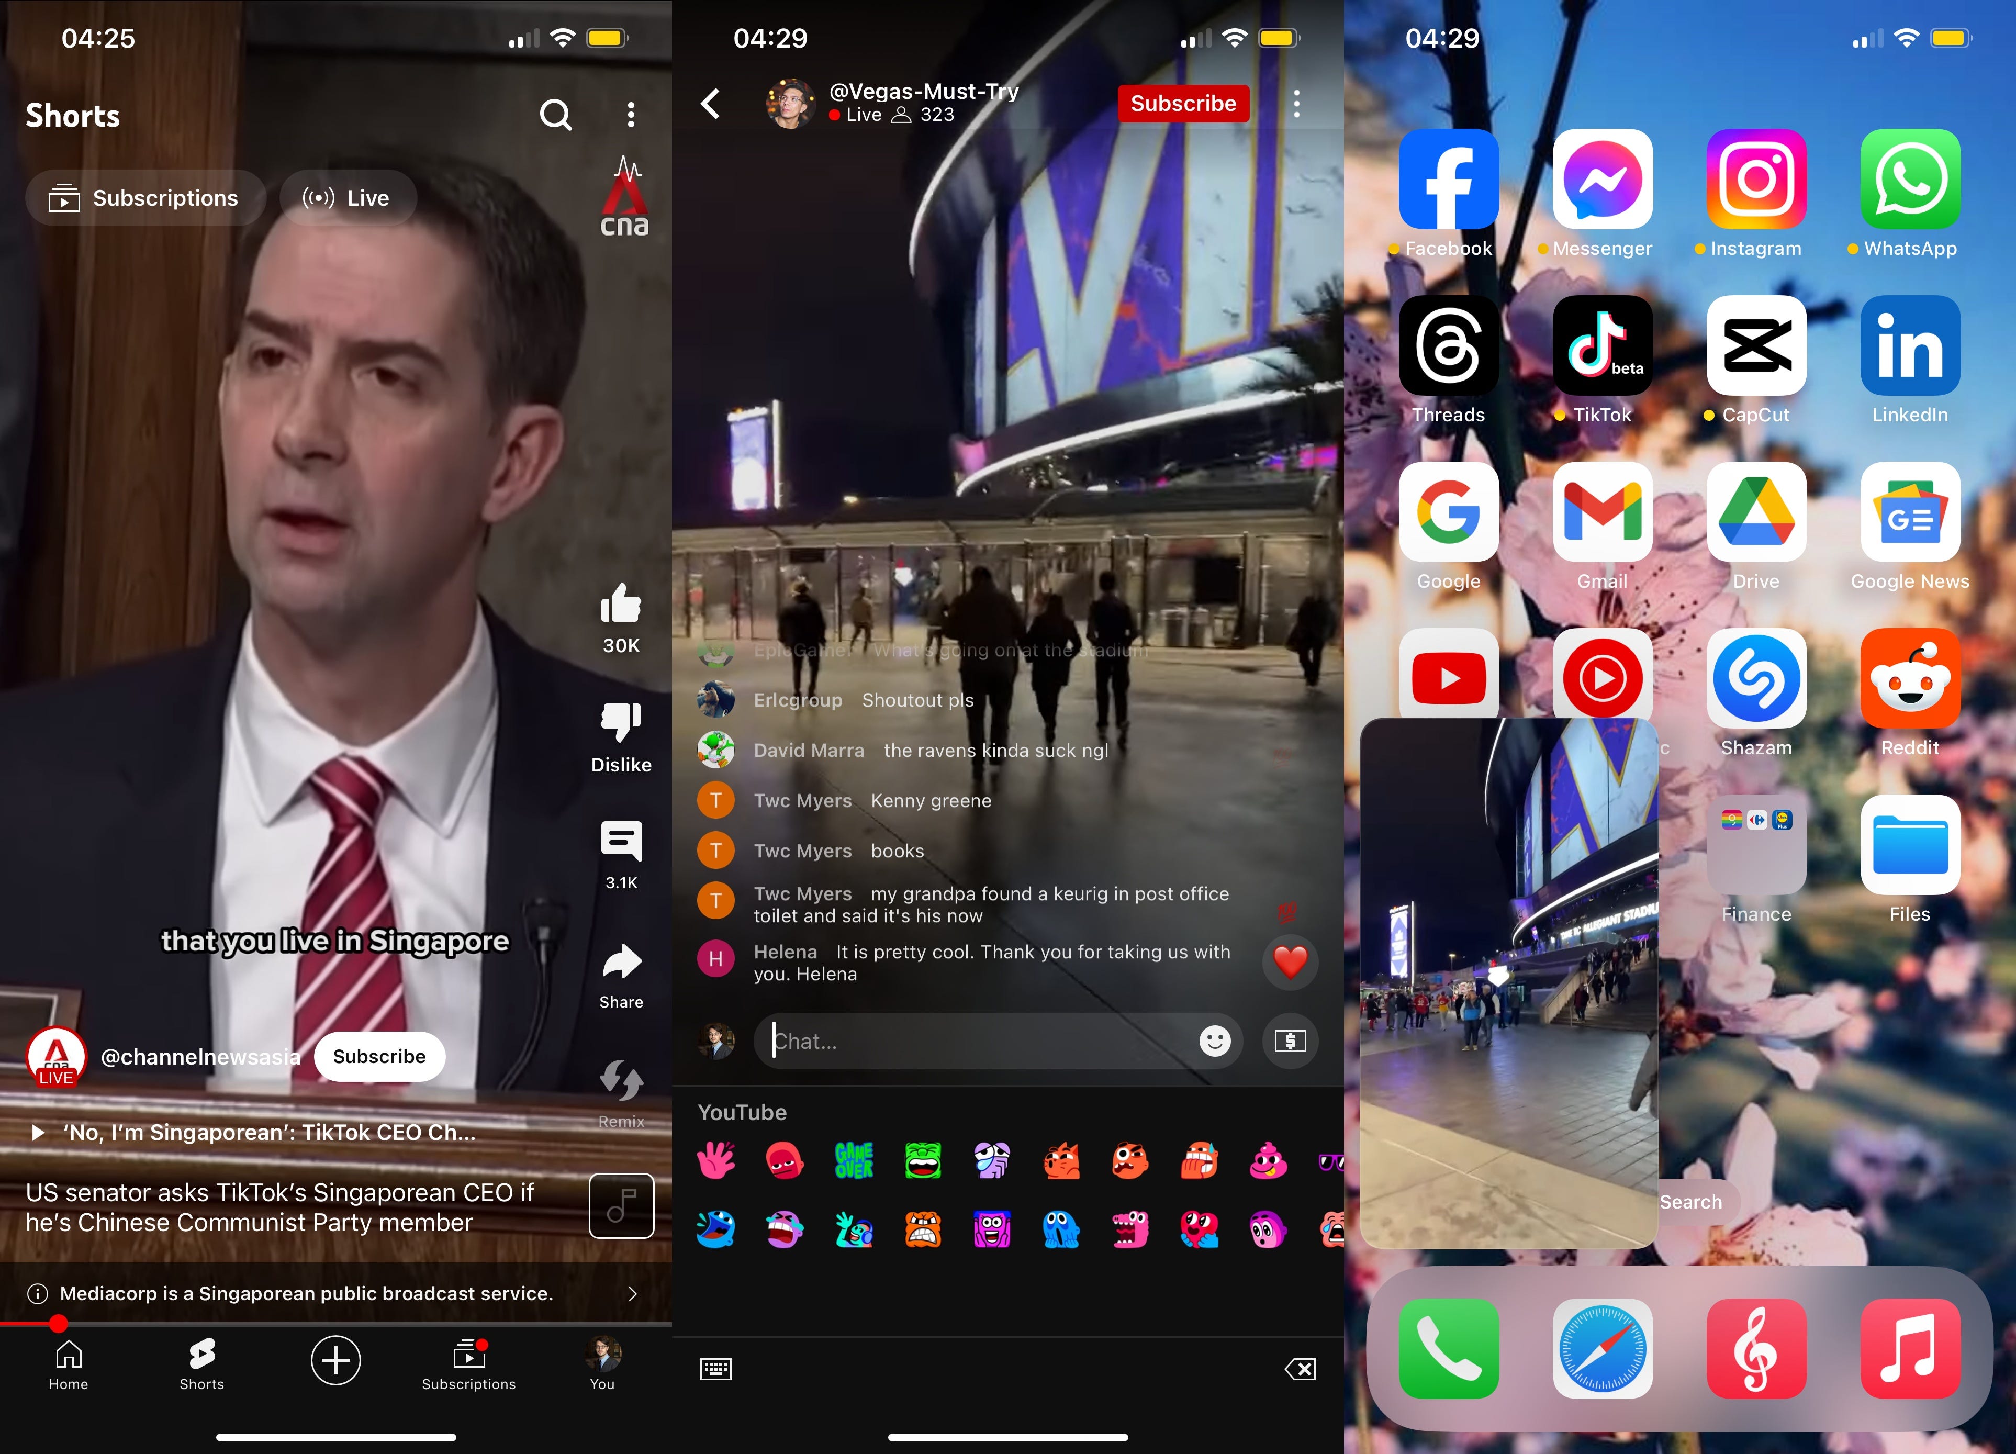
Task: Open Shorts three-dot options menu
Action: tap(631, 115)
